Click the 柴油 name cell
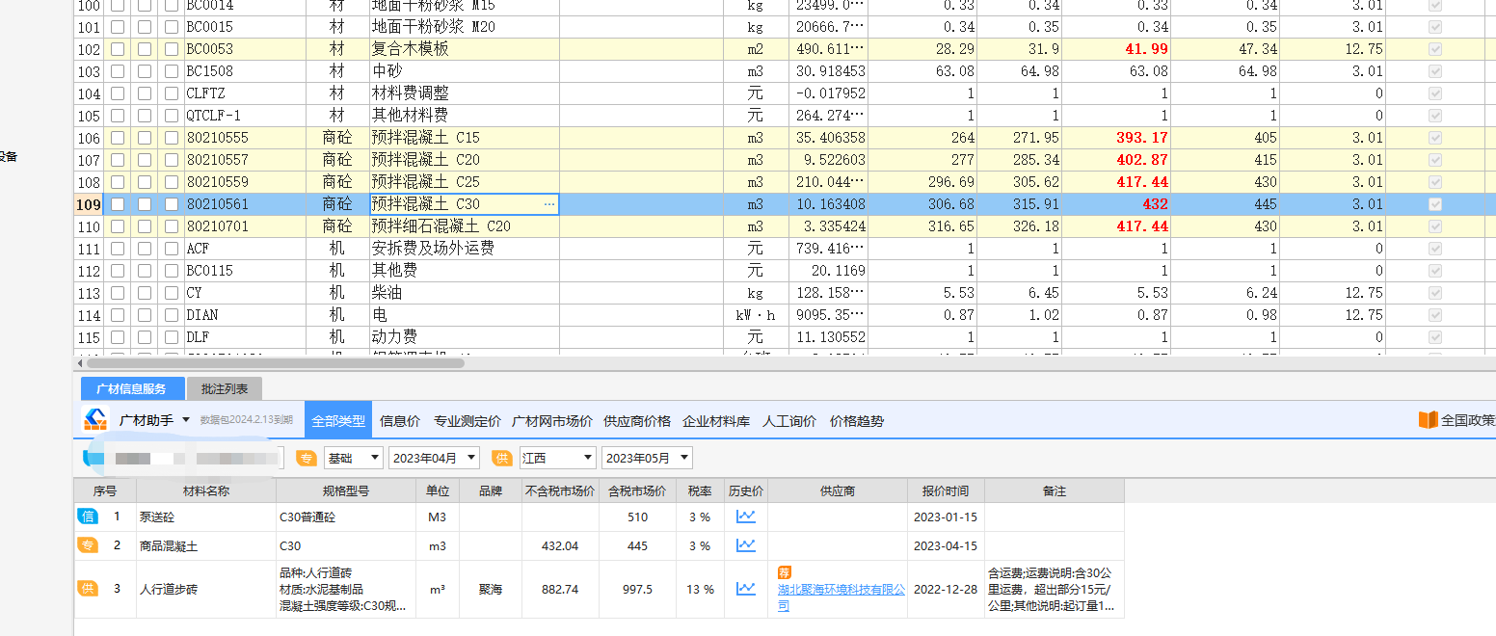Screen dimensions: 1496x636 [465, 293]
